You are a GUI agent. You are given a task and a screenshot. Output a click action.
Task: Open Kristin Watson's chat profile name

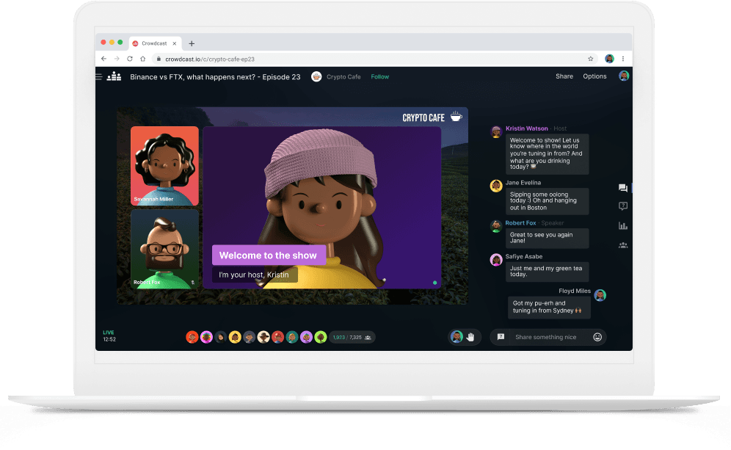click(527, 128)
